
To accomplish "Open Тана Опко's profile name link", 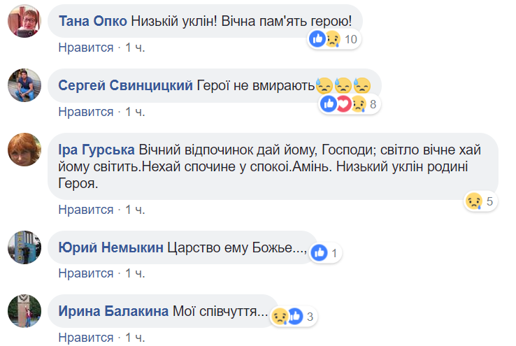I will 93,21.
